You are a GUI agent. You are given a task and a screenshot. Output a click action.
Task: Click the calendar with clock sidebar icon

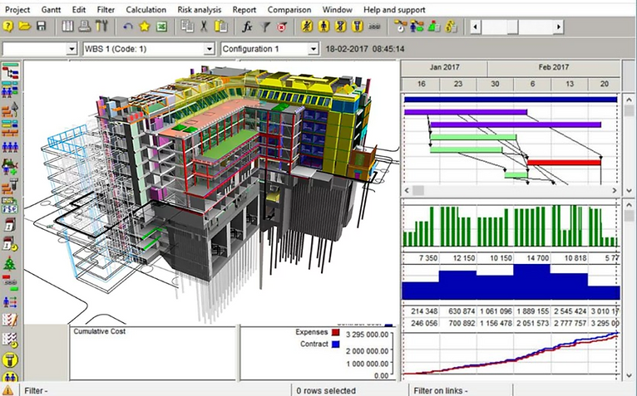[x=10, y=244]
